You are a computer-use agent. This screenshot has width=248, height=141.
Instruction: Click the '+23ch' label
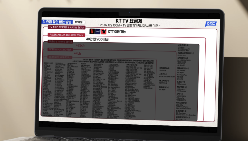80,45
